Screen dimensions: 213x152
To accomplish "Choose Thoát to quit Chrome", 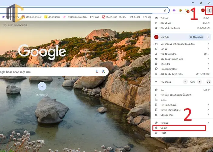I will pyautogui.click(x=182, y=133).
